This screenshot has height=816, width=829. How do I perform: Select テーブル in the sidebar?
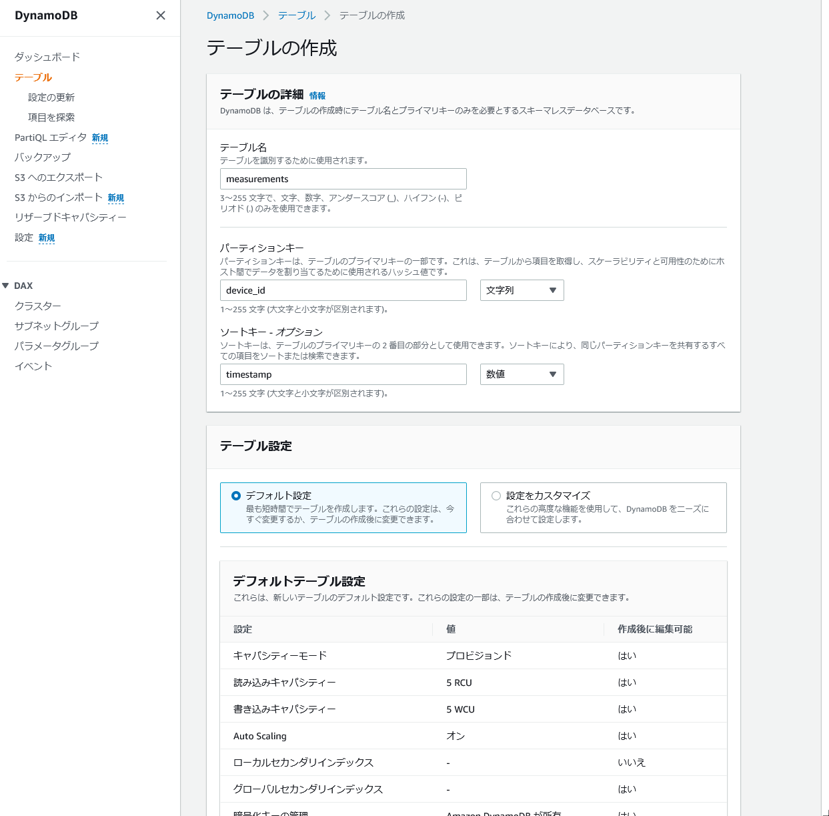33,77
